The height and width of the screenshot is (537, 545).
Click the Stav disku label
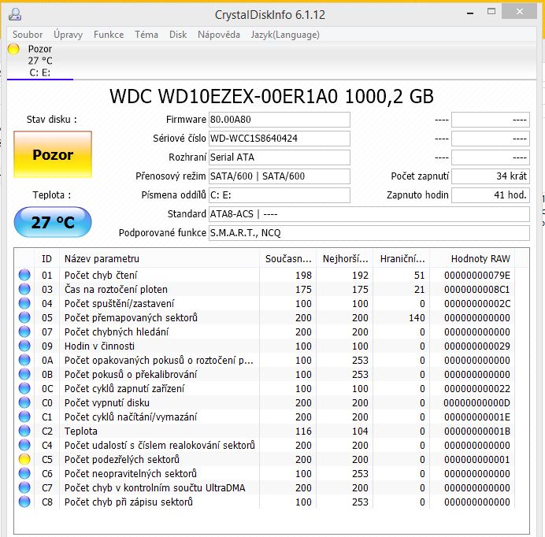point(52,120)
